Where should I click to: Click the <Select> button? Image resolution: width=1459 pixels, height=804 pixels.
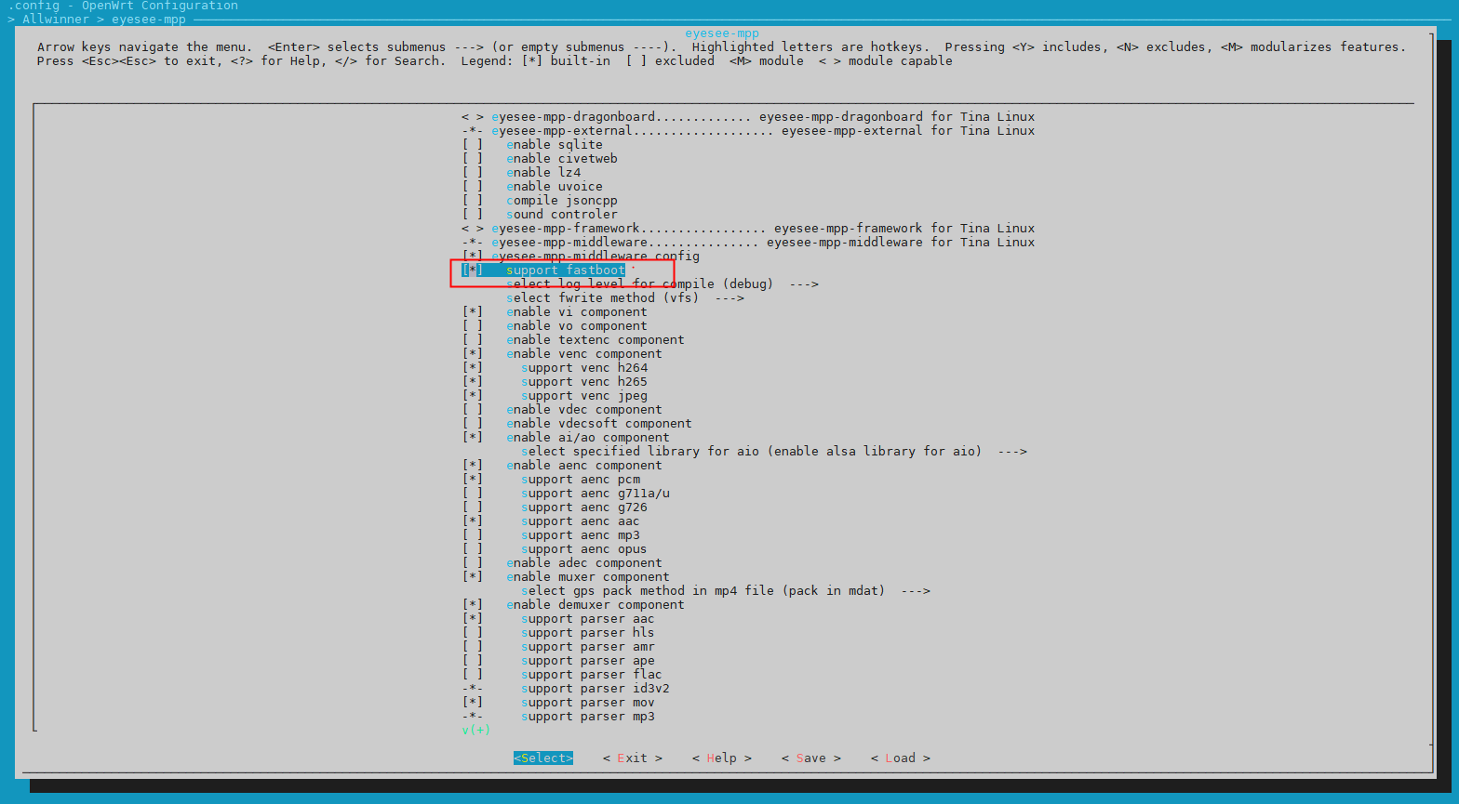tap(543, 758)
